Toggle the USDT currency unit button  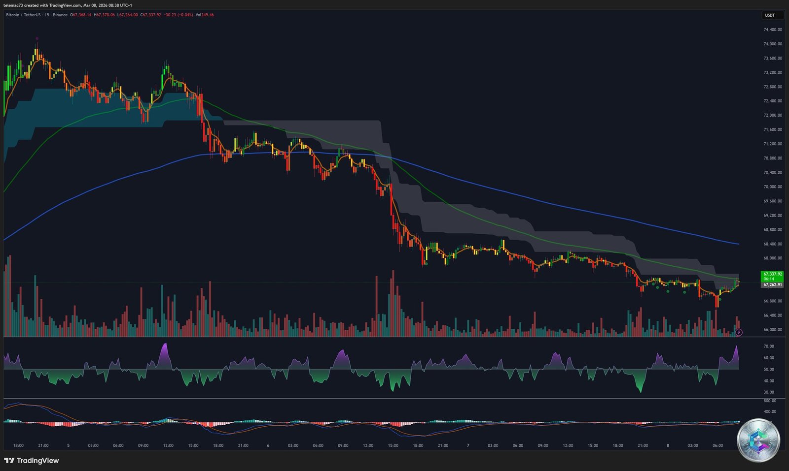[772, 15]
